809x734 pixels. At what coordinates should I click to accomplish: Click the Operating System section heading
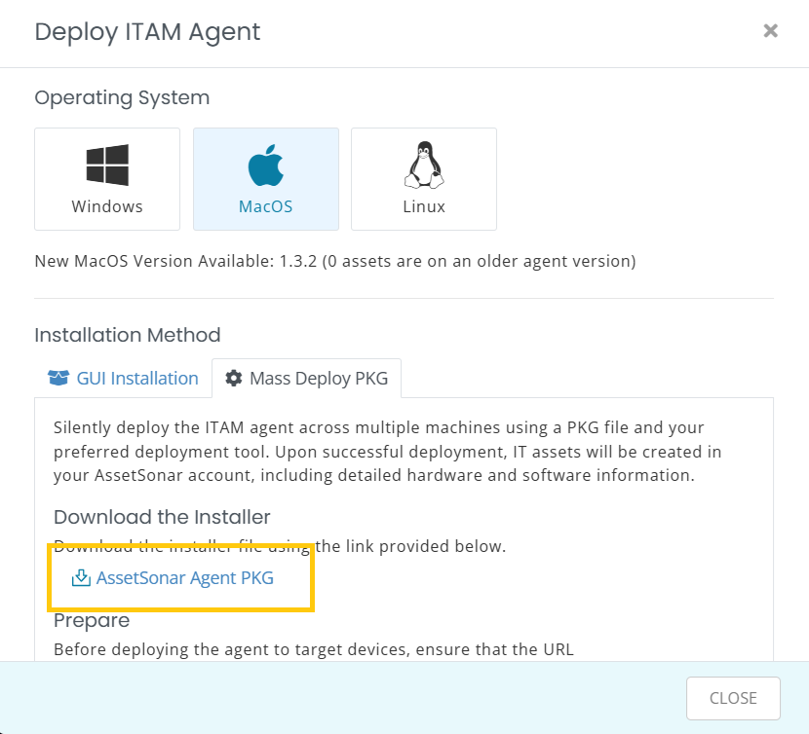[122, 98]
